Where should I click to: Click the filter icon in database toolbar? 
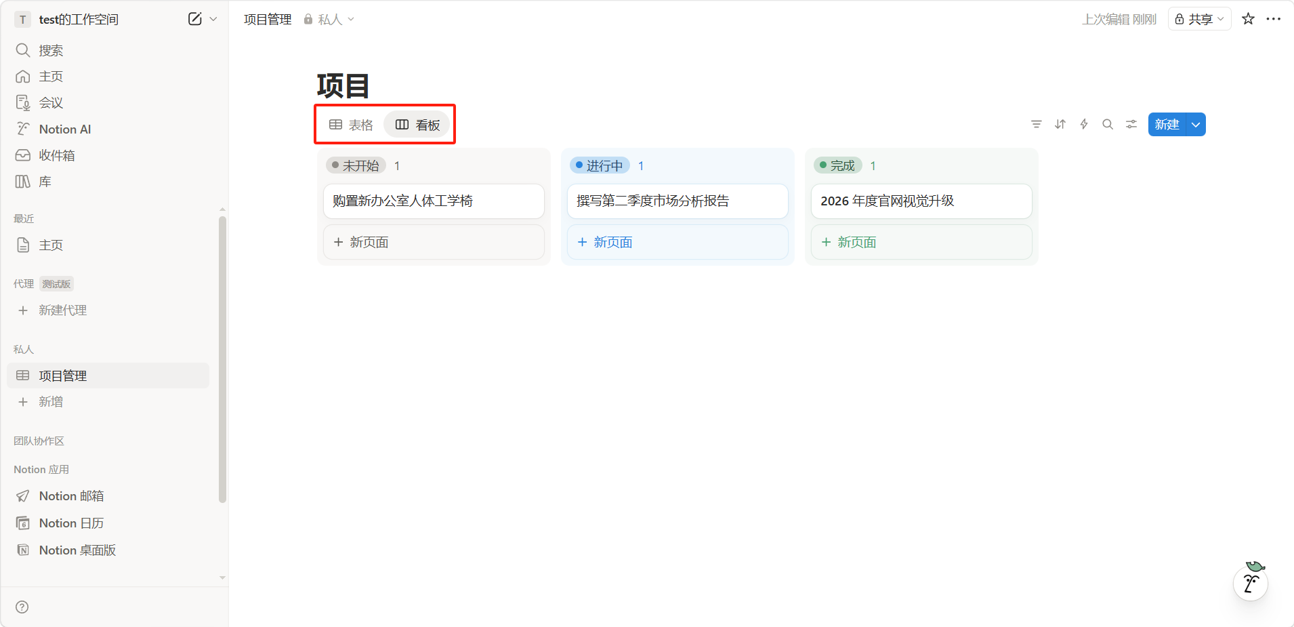point(1036,124)
